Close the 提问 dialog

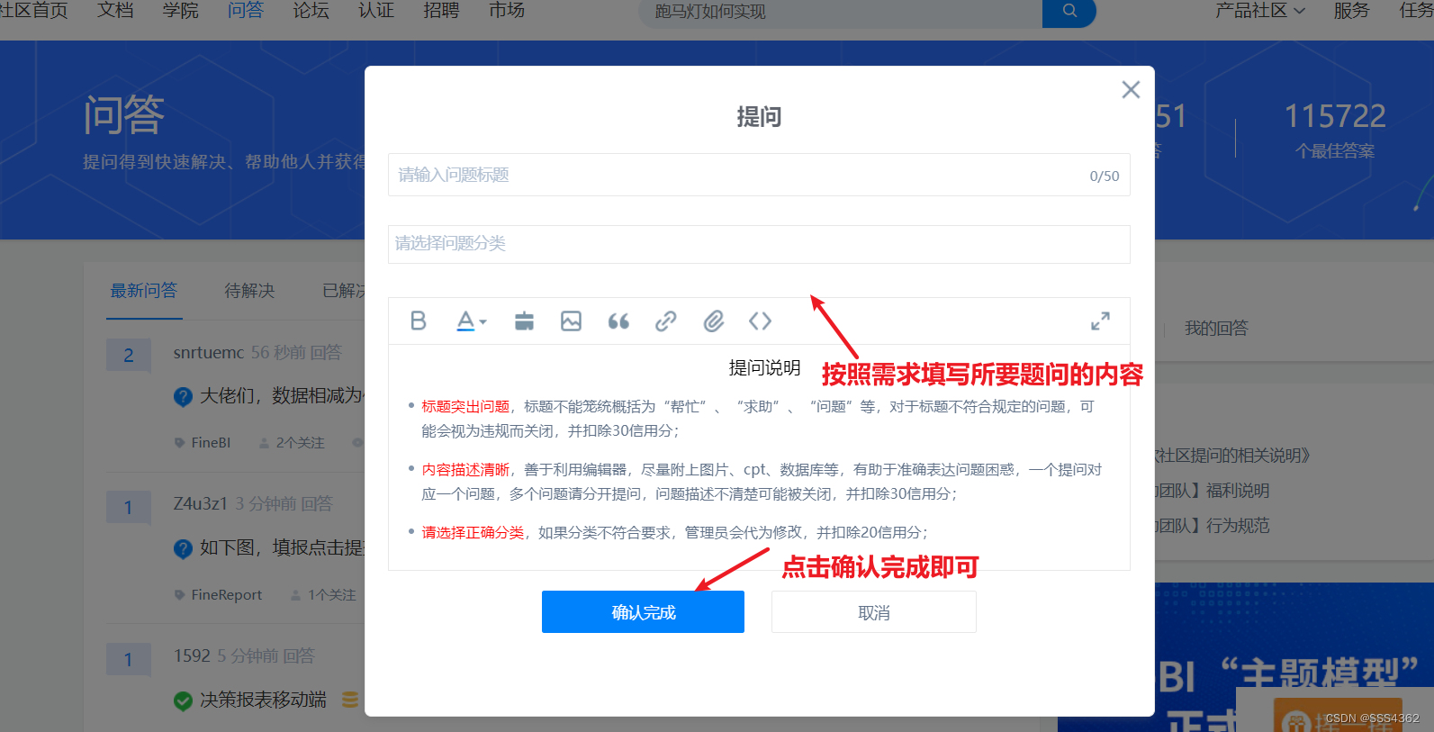click(1131, 89)
